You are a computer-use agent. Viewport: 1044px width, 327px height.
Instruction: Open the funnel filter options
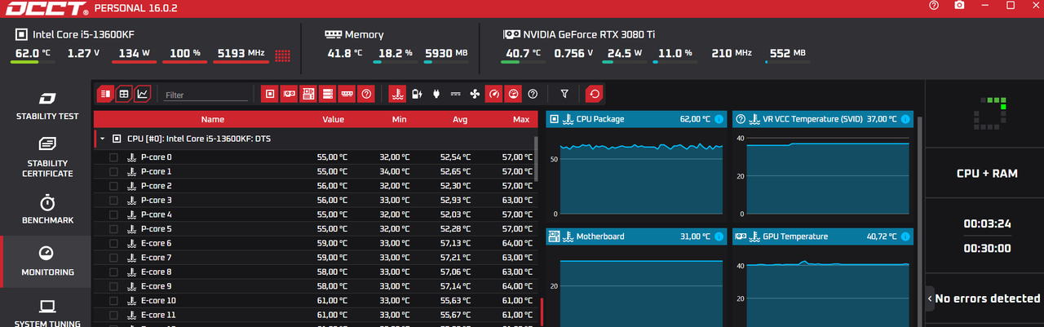564,94
